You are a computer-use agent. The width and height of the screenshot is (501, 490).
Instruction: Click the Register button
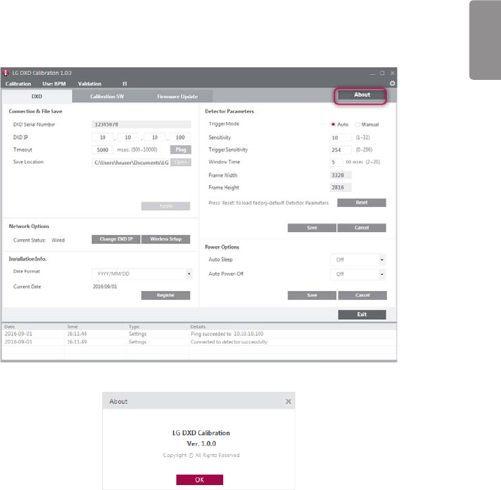(x=166, y=295)
